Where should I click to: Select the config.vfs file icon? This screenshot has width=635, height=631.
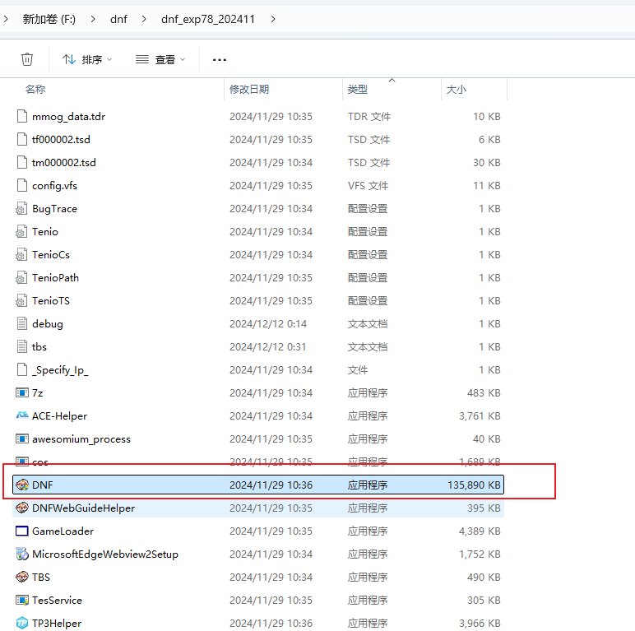[22, 185]
